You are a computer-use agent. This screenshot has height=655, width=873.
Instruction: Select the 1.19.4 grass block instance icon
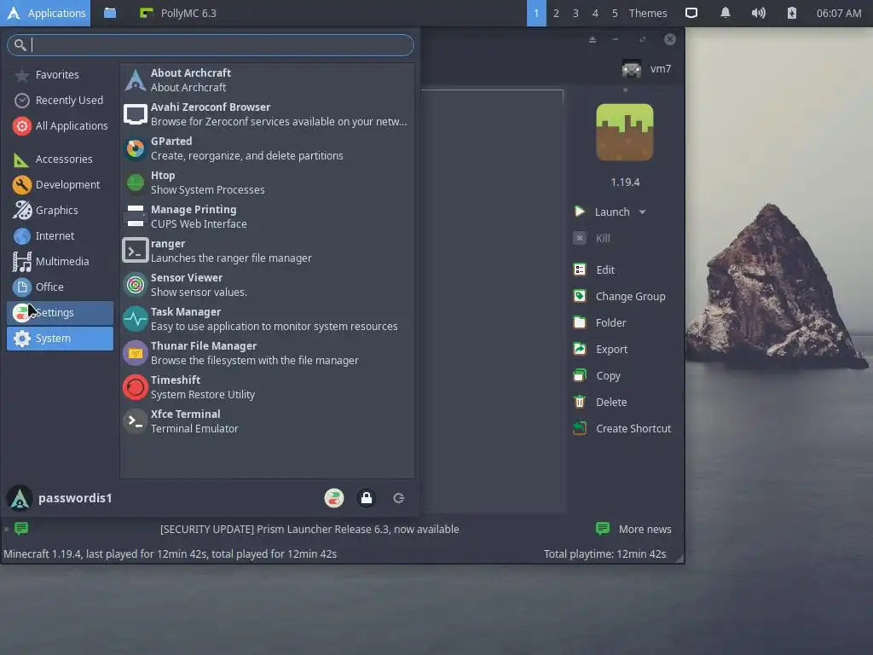tap(625, 132)
